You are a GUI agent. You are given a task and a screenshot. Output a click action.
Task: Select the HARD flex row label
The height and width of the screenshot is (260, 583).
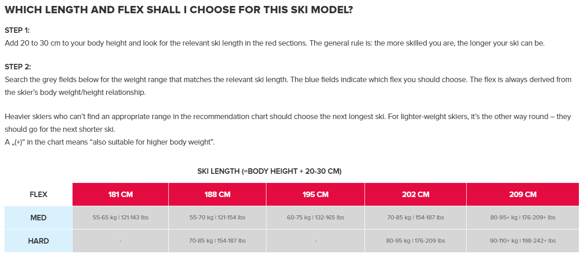pyautogui.click(x=38, y=241)
